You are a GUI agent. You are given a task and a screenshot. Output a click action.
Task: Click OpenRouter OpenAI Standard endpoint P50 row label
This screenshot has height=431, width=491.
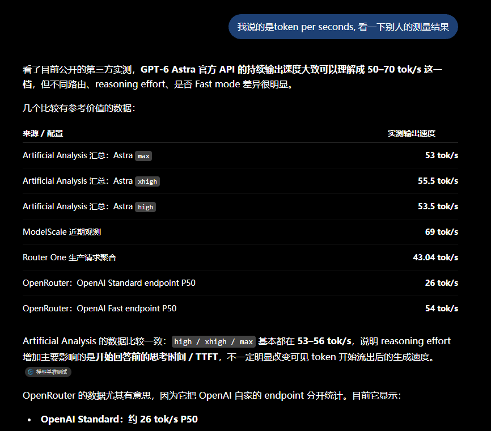109,283
